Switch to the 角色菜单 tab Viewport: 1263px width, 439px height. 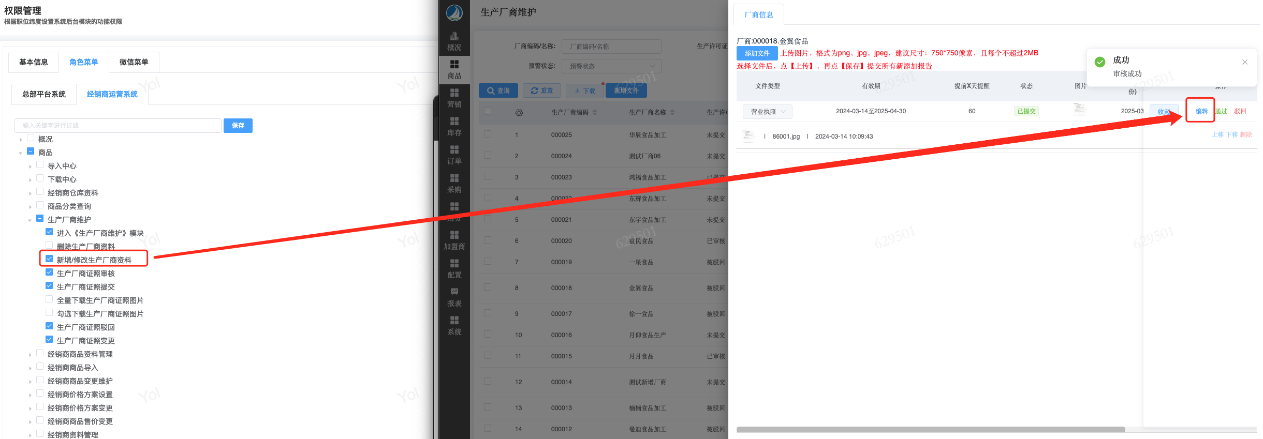tap(84, 62)
